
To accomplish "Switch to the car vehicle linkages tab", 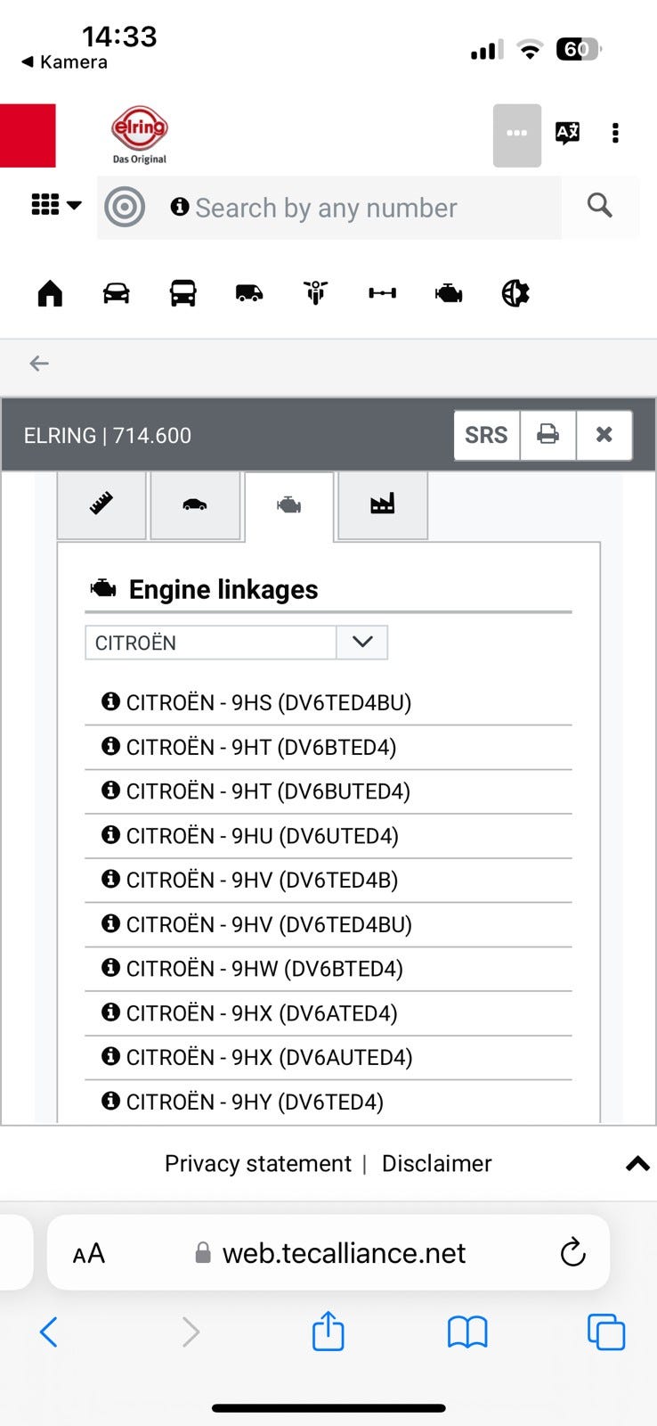I will 195,505.
